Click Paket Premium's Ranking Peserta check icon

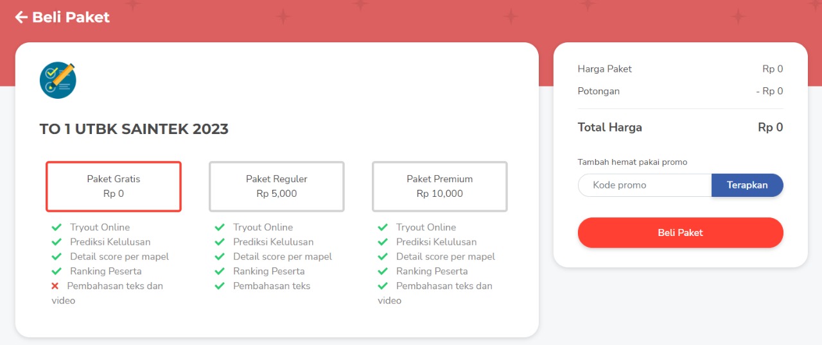coord(383,271)
